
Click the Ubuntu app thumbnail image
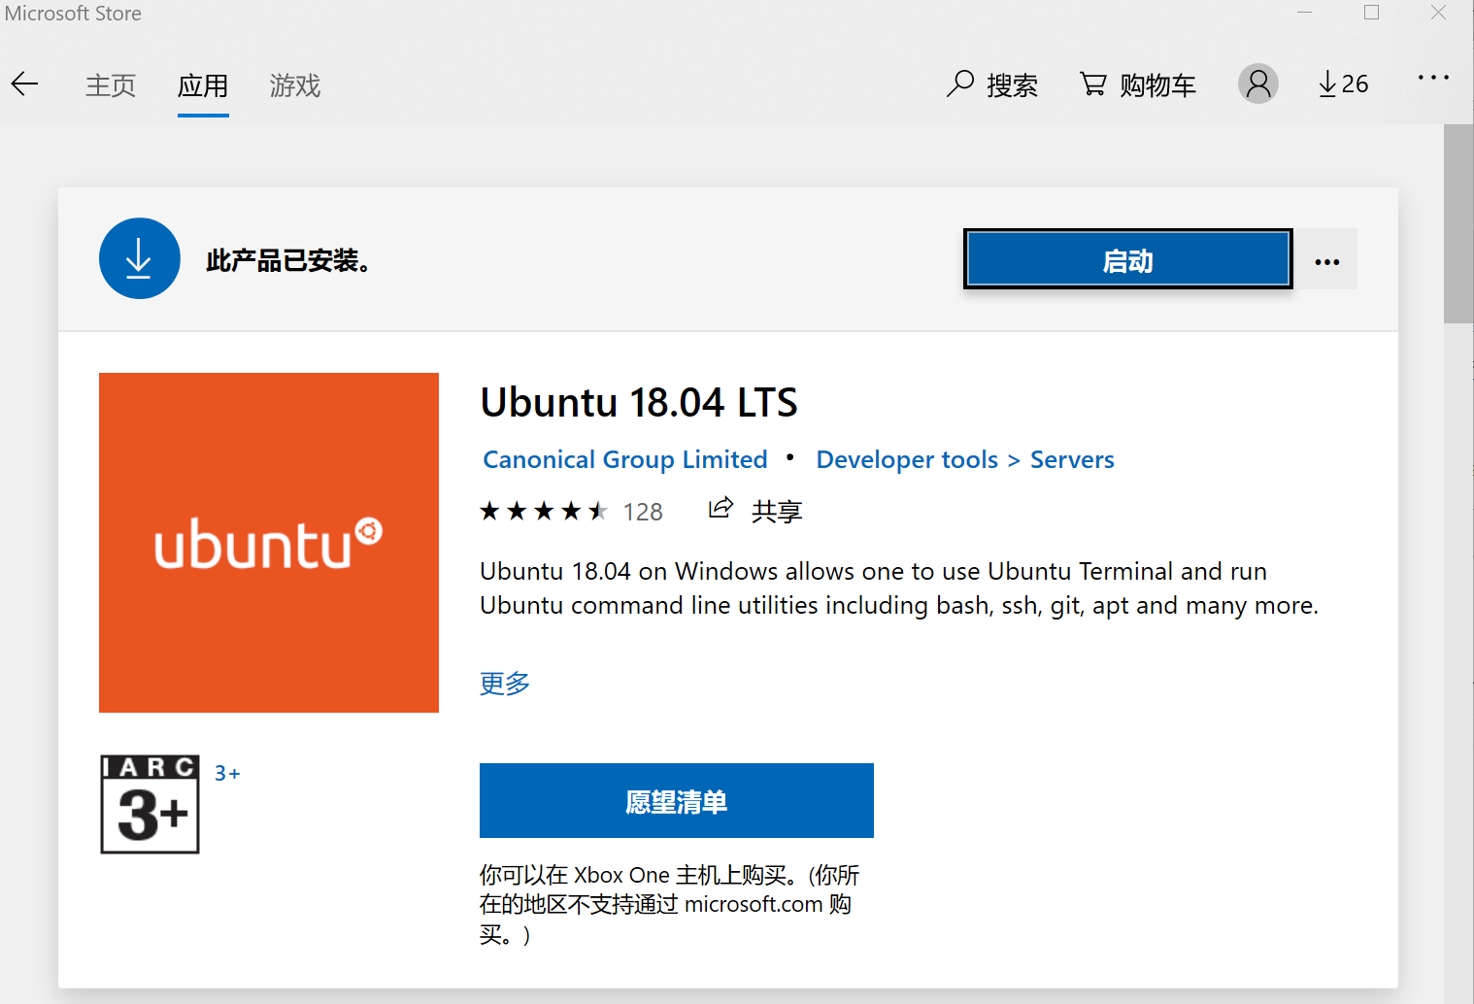268,542
